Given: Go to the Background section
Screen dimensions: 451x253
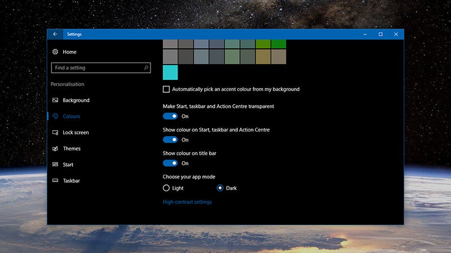Looking at the screenshot, I should (76, 100).
